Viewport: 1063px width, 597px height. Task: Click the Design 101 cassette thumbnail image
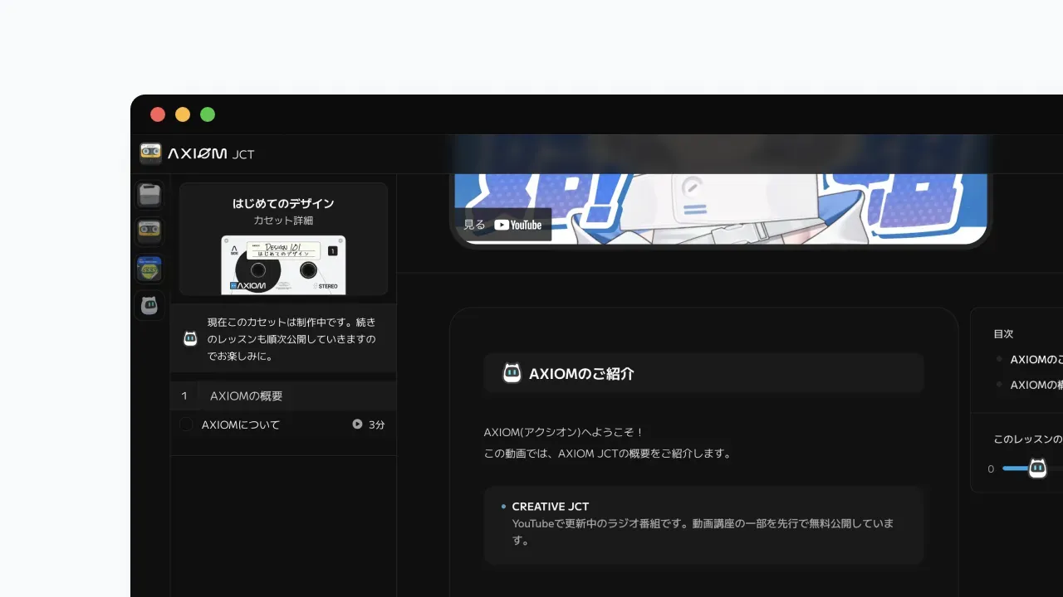(283, 265)
